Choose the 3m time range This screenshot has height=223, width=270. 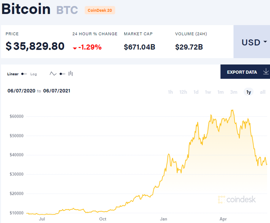(x=234, y=92)
